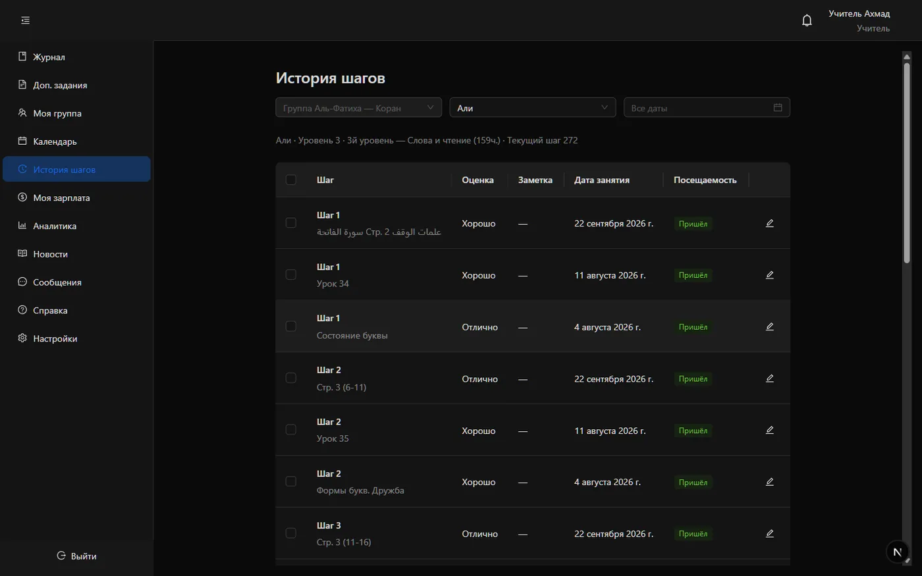Check the Шаг 2 Урок 35 row checkbox
Image resolution: width=922 pixels, height=576 pixels.
[291, 430]
